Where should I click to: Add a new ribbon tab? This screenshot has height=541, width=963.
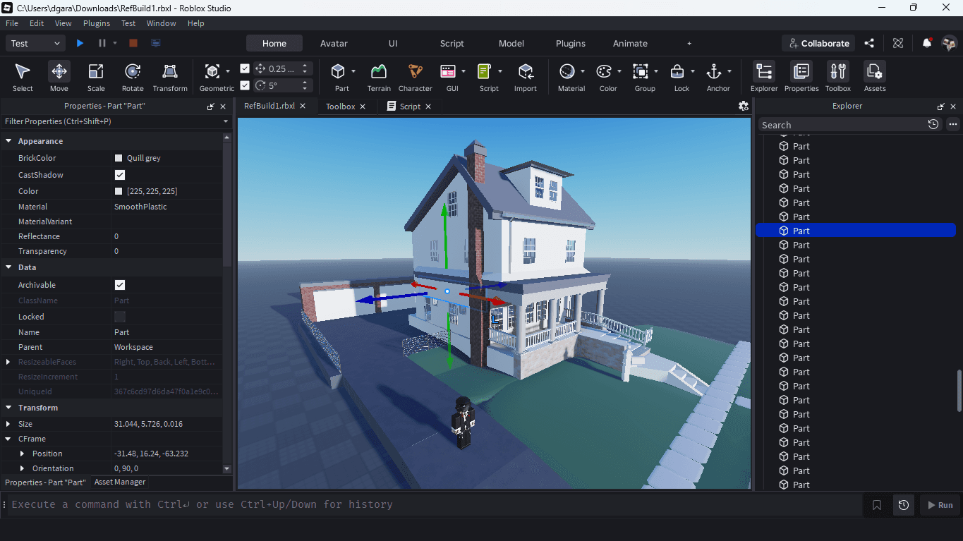coord(689,44)
